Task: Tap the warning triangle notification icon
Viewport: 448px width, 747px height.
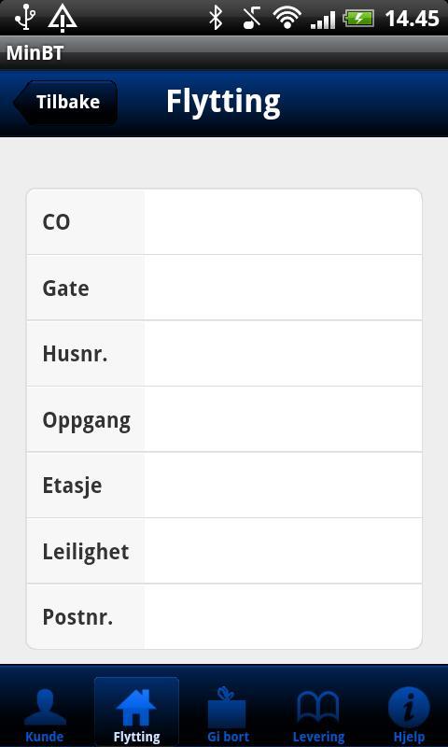Action: coord(63,18)
